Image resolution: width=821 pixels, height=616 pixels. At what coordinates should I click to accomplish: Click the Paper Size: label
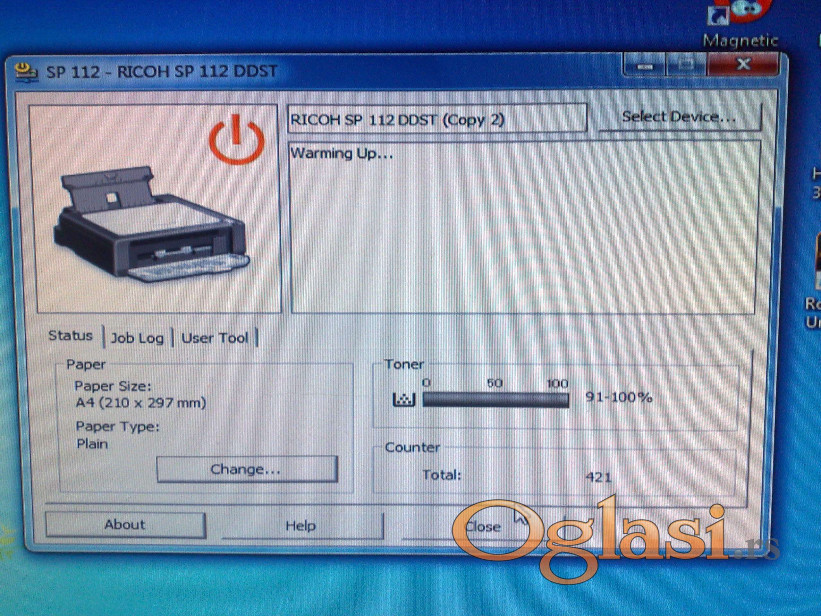(113, 386)
